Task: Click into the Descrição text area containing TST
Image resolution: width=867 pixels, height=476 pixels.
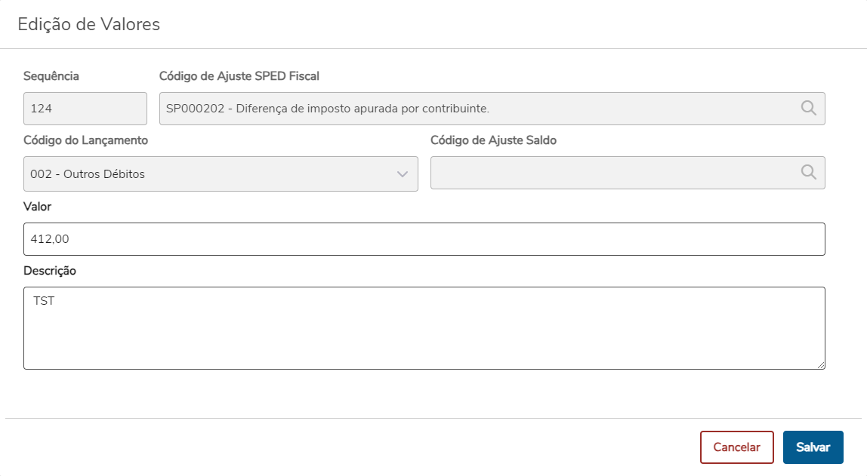Action: click(x=424, y=327)
